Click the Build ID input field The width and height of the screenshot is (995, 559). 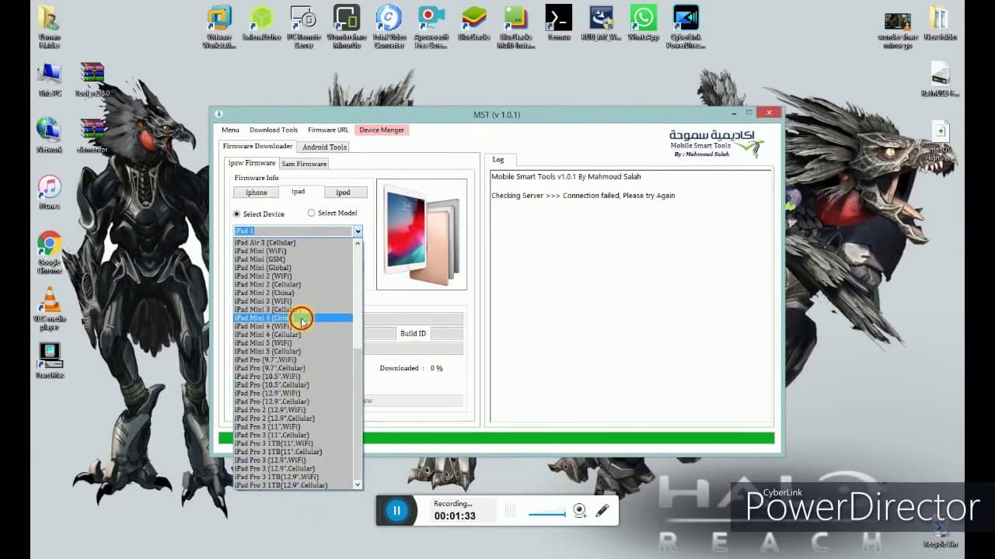pyautogui.click(x=447, y=333)
